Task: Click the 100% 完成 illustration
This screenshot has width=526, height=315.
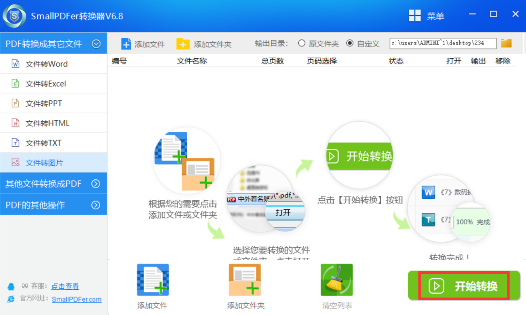Action: tap(471, 222)
